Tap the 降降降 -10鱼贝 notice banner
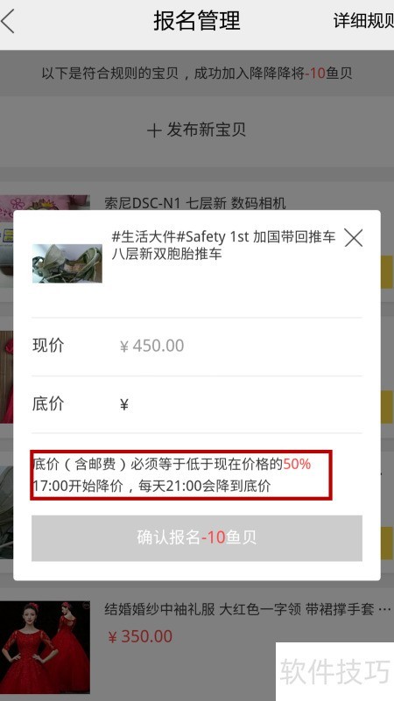Screen dimensions: 394x701 point(197,73)
